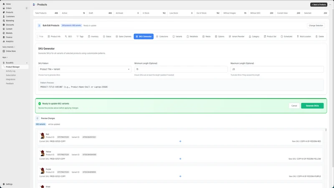Switch to the Inventory tab
334x188 pixels.
click(x=93, y=36)
